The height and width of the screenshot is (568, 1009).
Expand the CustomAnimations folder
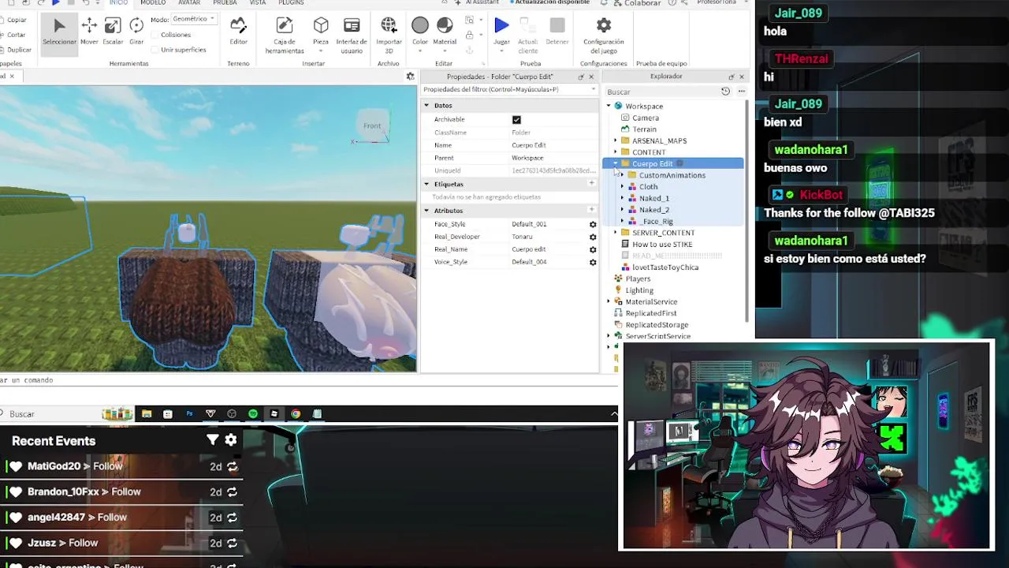(623, 175)
